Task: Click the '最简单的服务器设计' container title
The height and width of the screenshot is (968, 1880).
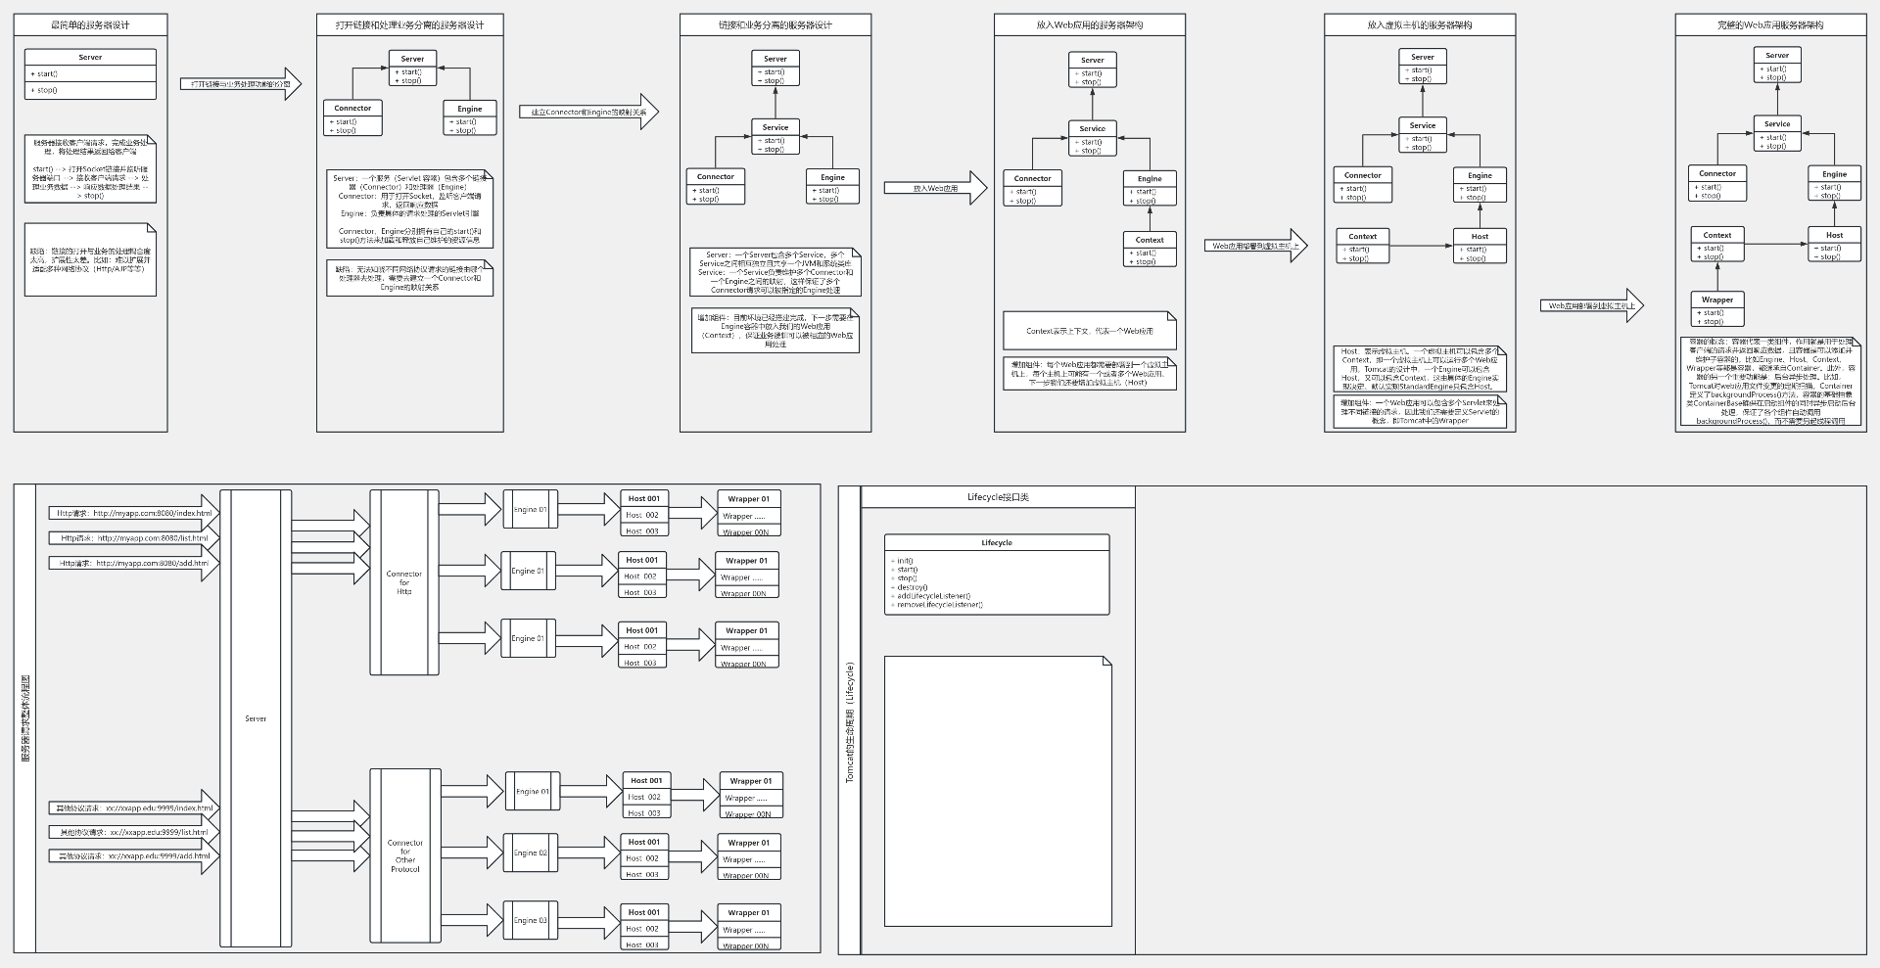Action: (90, 24)
